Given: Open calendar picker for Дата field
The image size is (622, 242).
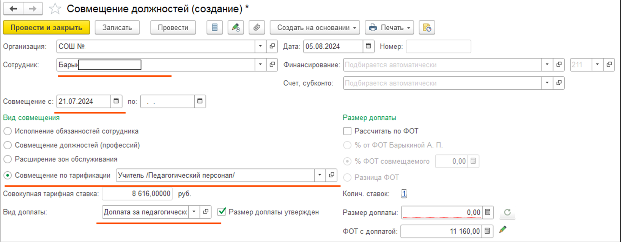Looking at the screenshot, I should 368,46.
